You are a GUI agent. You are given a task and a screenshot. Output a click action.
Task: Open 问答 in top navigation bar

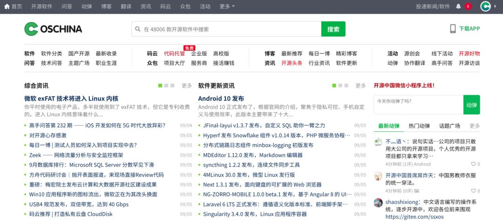(67, 7)
